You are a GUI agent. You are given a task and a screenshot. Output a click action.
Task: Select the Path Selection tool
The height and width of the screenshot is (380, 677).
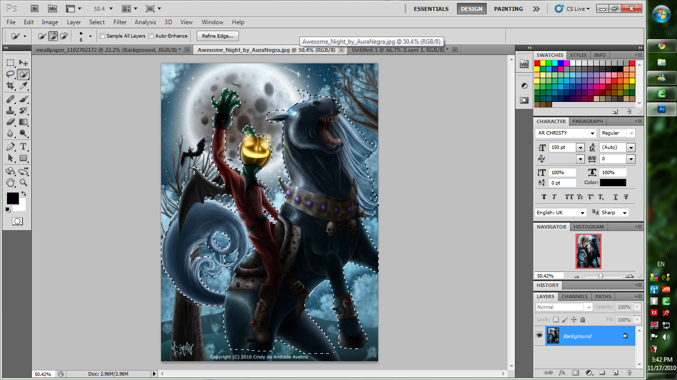pos(10,158)
